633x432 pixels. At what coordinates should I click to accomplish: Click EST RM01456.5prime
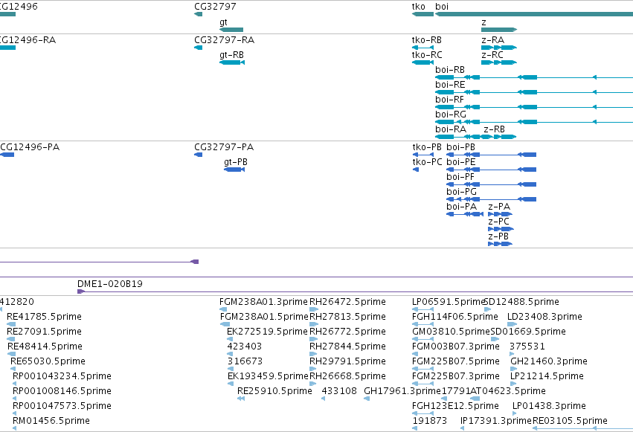coord(15,428)
